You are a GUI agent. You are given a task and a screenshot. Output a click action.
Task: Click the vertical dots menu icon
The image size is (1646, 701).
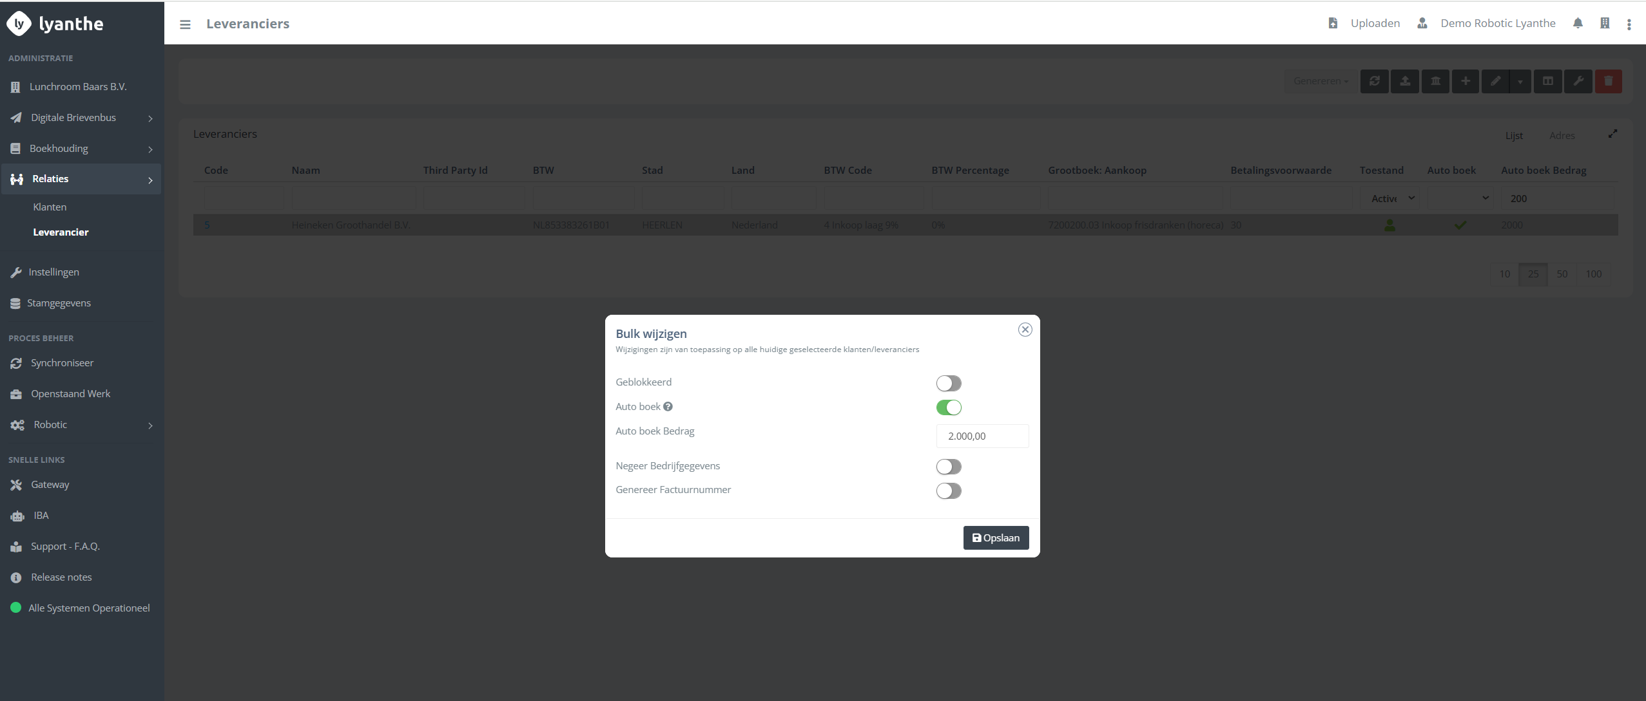pyautogui.click(x=1629, y=24)
